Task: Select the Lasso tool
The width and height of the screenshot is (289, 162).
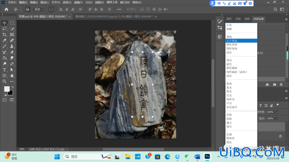Action: (5, 29)
